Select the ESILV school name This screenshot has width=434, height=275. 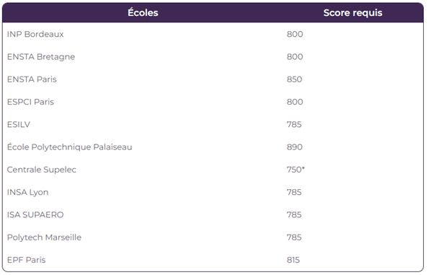(19, 124)
